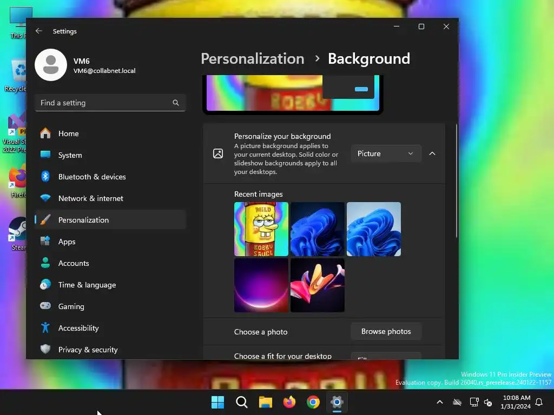This screenshot has height=415, width=554.
Task: Click the Privacy & security shield icon
Action: [x=45, y=349]
